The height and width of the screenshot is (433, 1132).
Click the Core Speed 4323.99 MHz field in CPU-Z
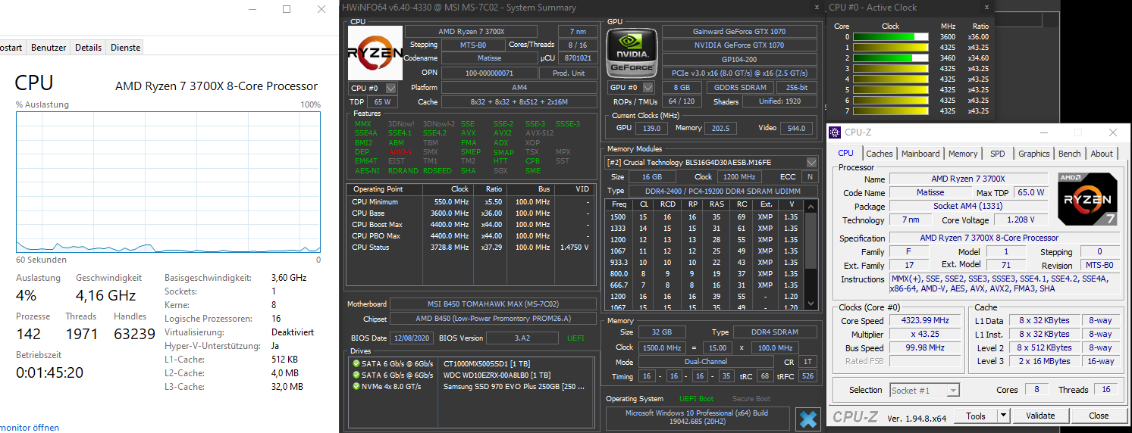coord(925,321)
